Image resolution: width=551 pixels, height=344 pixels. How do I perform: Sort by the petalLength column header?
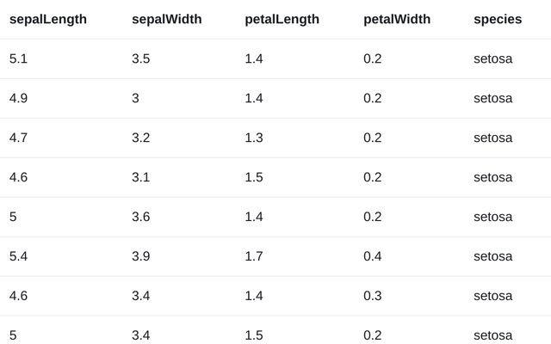(282, 19)
